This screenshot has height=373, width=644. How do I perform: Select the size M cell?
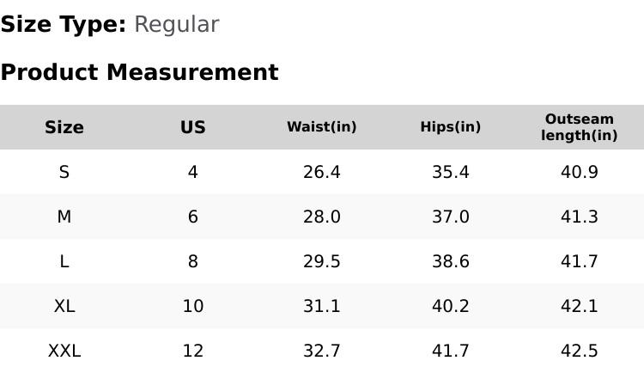tap(64, 217)
